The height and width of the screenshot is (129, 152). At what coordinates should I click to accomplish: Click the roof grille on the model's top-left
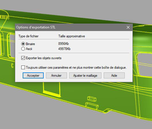(x=4, y=17)
